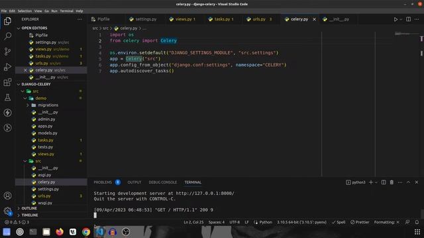Change the UTF-8 encoding setting

tap(235, 222)
